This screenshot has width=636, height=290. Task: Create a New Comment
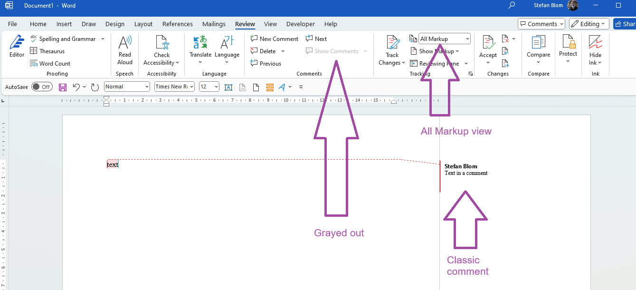click(x=274, y=39)
